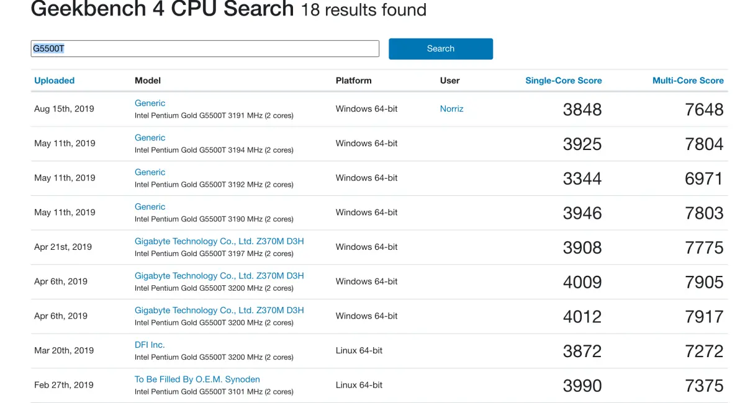Click the Geekbench 4 CPU Search heading
740x403 pixels.
point(163,9)
